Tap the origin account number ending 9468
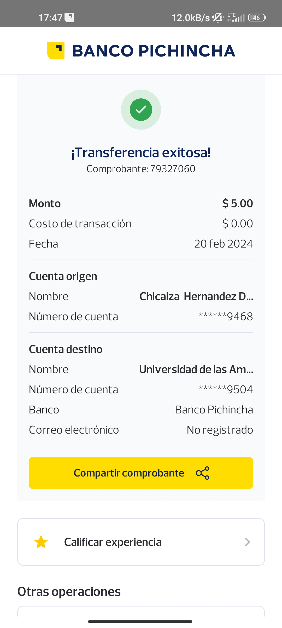Viewport: 282px width, 628px height. click(226, 317)
